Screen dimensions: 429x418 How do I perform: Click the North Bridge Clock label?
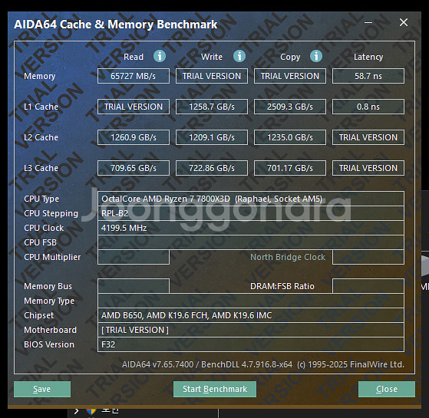(288, 257)
